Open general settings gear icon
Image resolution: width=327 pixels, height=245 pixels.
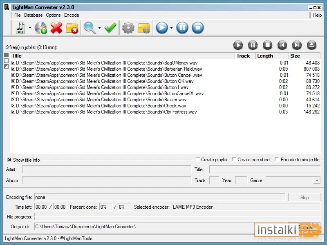[x=128, y=28]
